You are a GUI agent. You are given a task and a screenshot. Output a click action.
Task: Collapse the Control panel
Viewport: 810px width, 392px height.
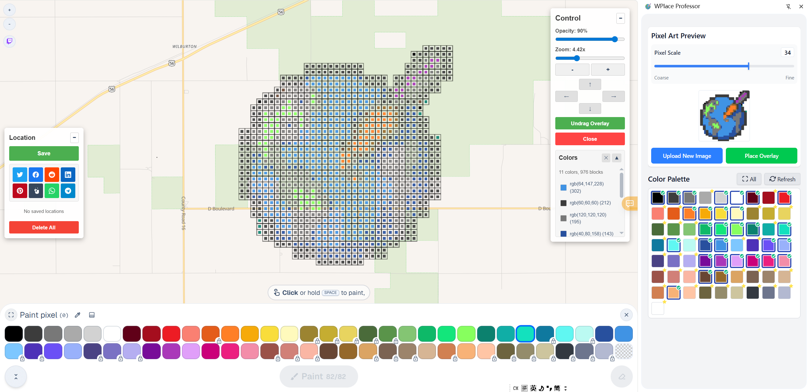(620, 18)
